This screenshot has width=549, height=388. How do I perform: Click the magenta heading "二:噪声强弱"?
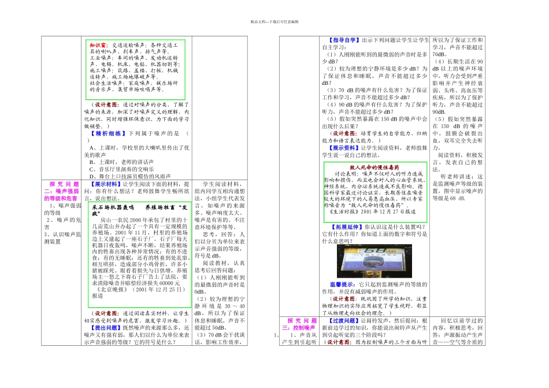click(61, 191)
